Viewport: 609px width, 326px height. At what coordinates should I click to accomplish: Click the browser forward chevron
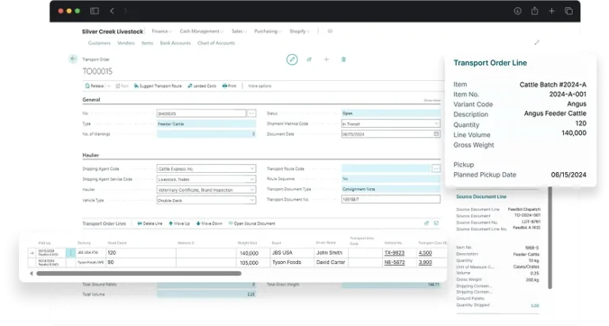pos(125,11)
